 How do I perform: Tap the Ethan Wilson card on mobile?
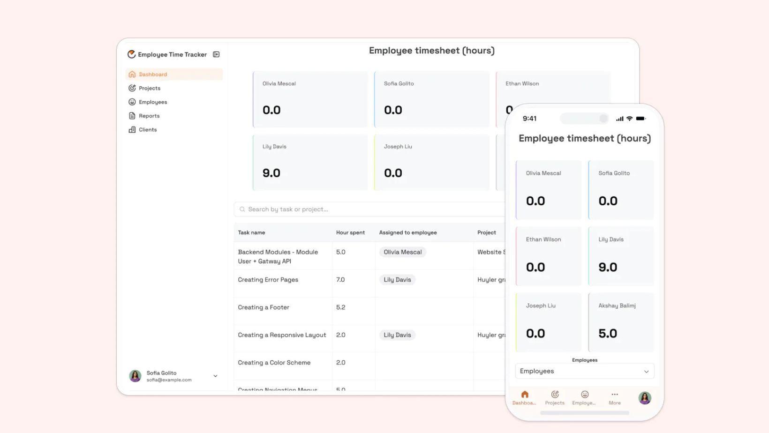(549, 256)
